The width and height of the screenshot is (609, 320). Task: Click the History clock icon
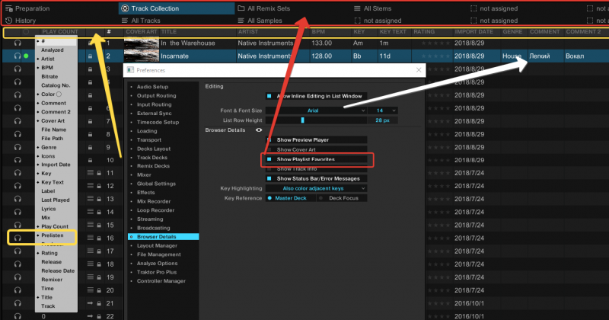point(9,21)
